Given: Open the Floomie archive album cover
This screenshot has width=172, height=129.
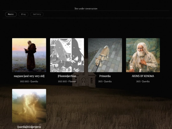Looking at the screenshot, I should (67, 55).
